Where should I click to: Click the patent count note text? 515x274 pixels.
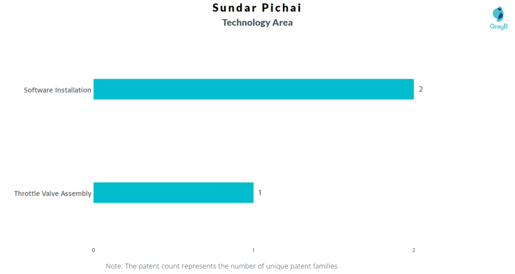[221, 266]
